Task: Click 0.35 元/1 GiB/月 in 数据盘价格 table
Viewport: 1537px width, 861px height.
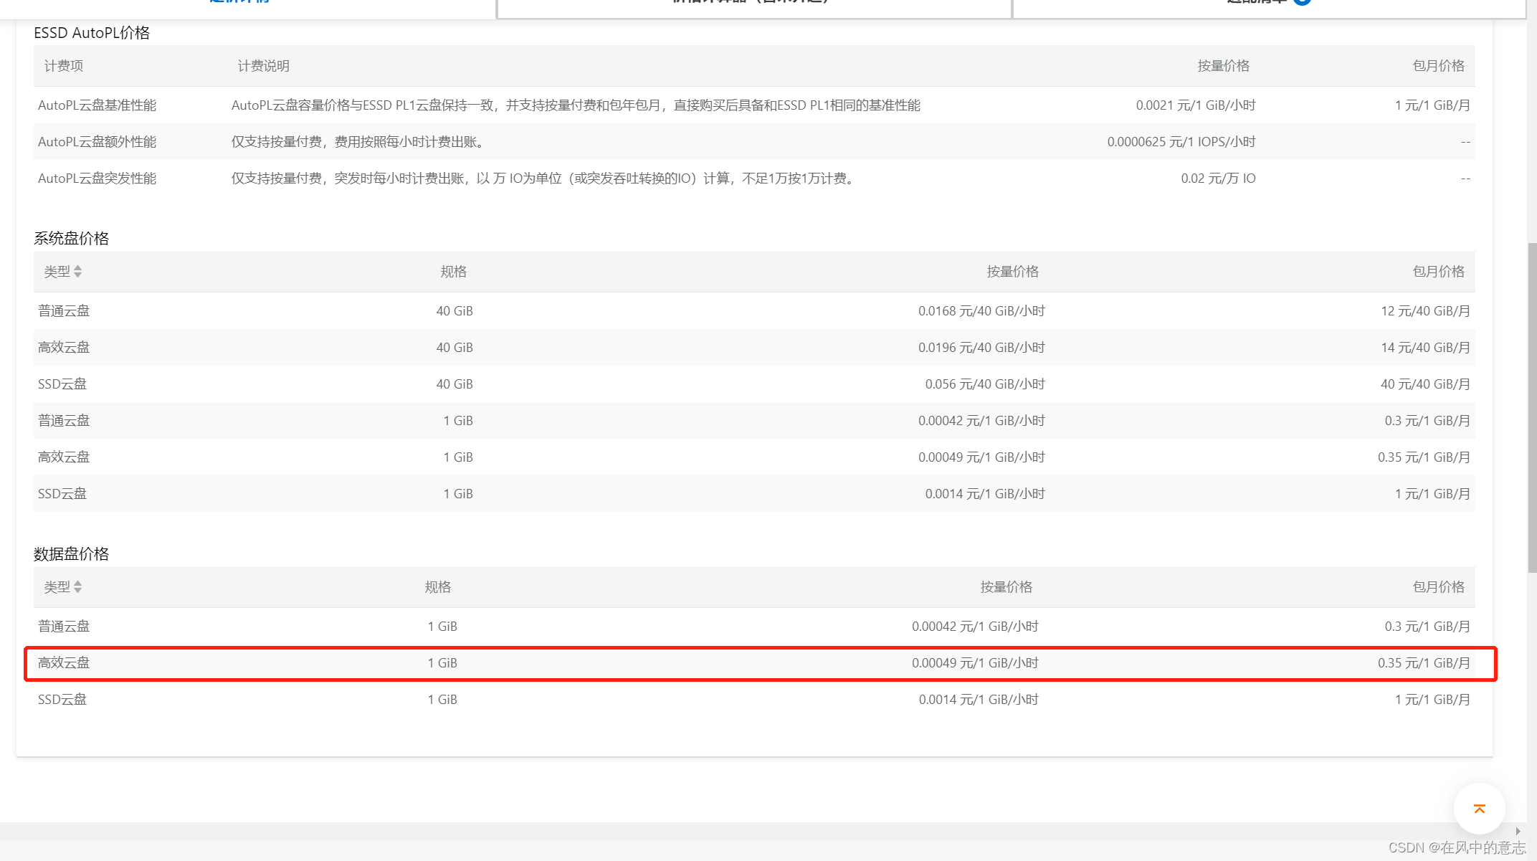Action: click(1424, 663)
